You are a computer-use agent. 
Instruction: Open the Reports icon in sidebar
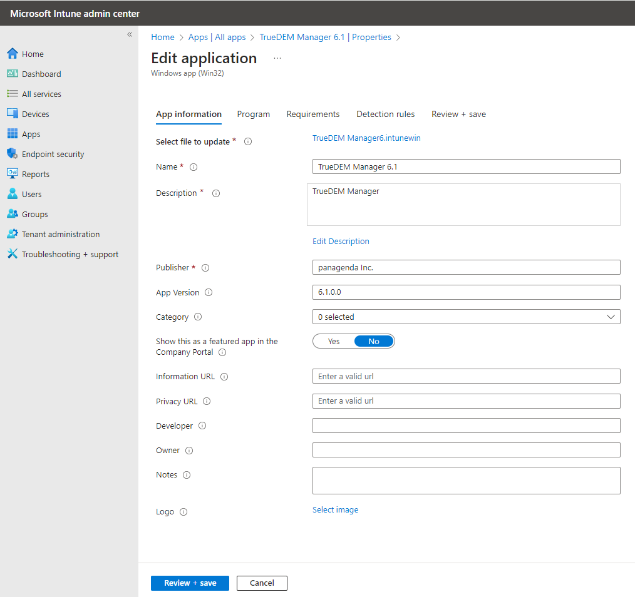pos(12,174)
